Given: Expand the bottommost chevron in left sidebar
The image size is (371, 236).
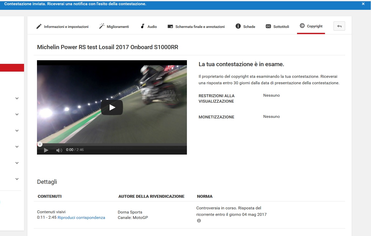Looking at the screenshot, I should (x=17, y=179).
